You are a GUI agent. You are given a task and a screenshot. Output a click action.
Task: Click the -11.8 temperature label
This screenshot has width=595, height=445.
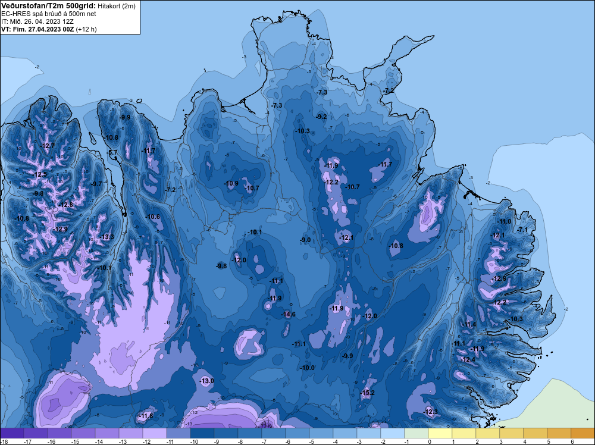tap(146, 416)
